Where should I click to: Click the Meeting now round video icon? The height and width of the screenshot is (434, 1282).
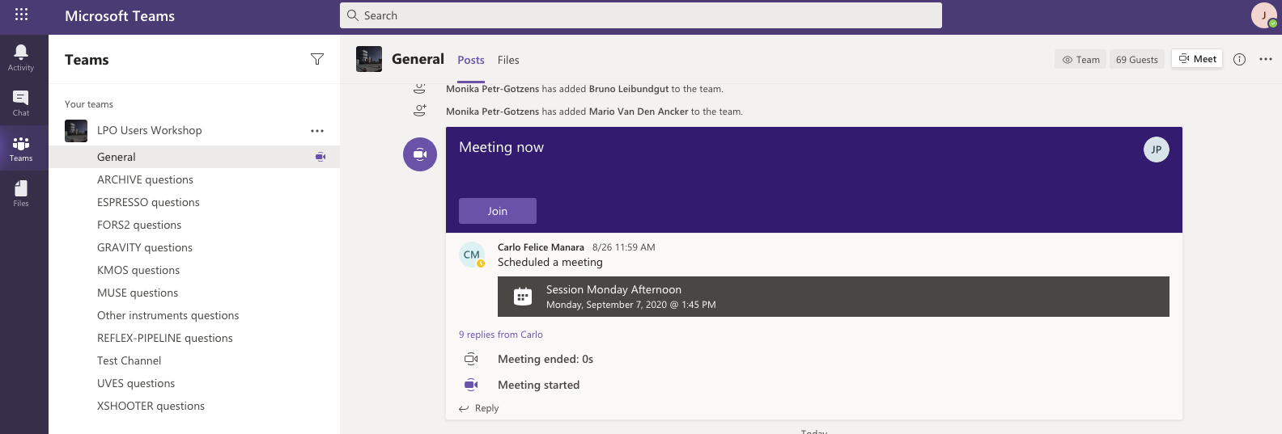[x=420, y=154]
